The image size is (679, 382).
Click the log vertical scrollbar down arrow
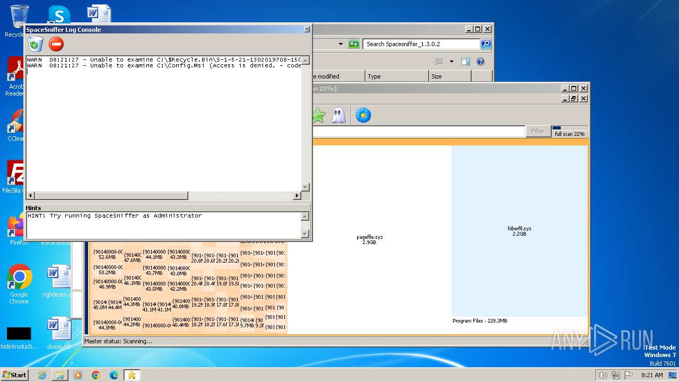pyautogui.click(x=305, y=187)
